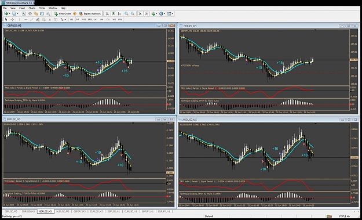The image size is (362, 220).
Task: Open the Terminal panel icon
Action: pyautogui.click(x=42, y=14)
